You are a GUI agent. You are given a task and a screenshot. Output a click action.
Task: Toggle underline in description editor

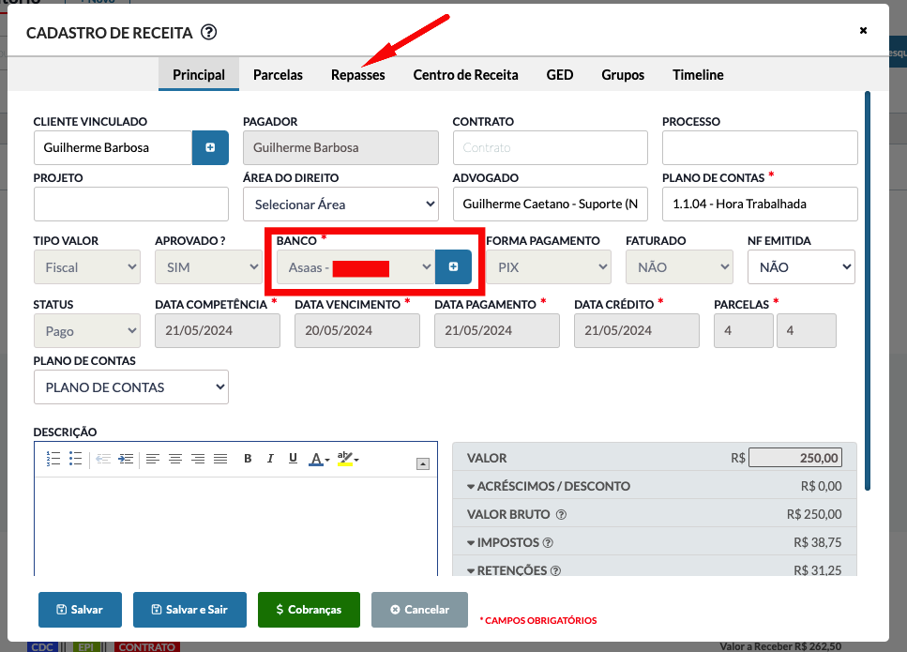coord(293,459)
